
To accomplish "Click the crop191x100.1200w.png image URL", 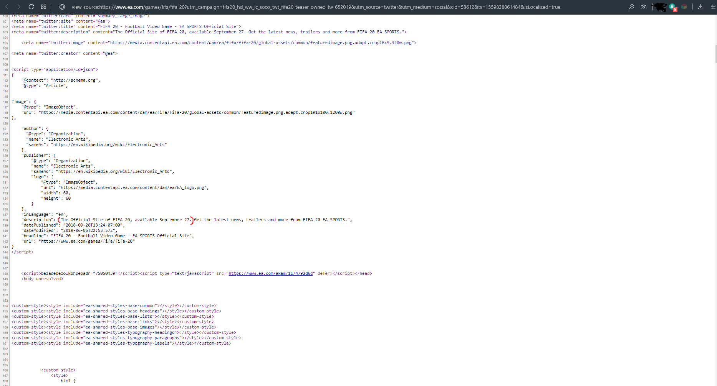I will 196,113.
